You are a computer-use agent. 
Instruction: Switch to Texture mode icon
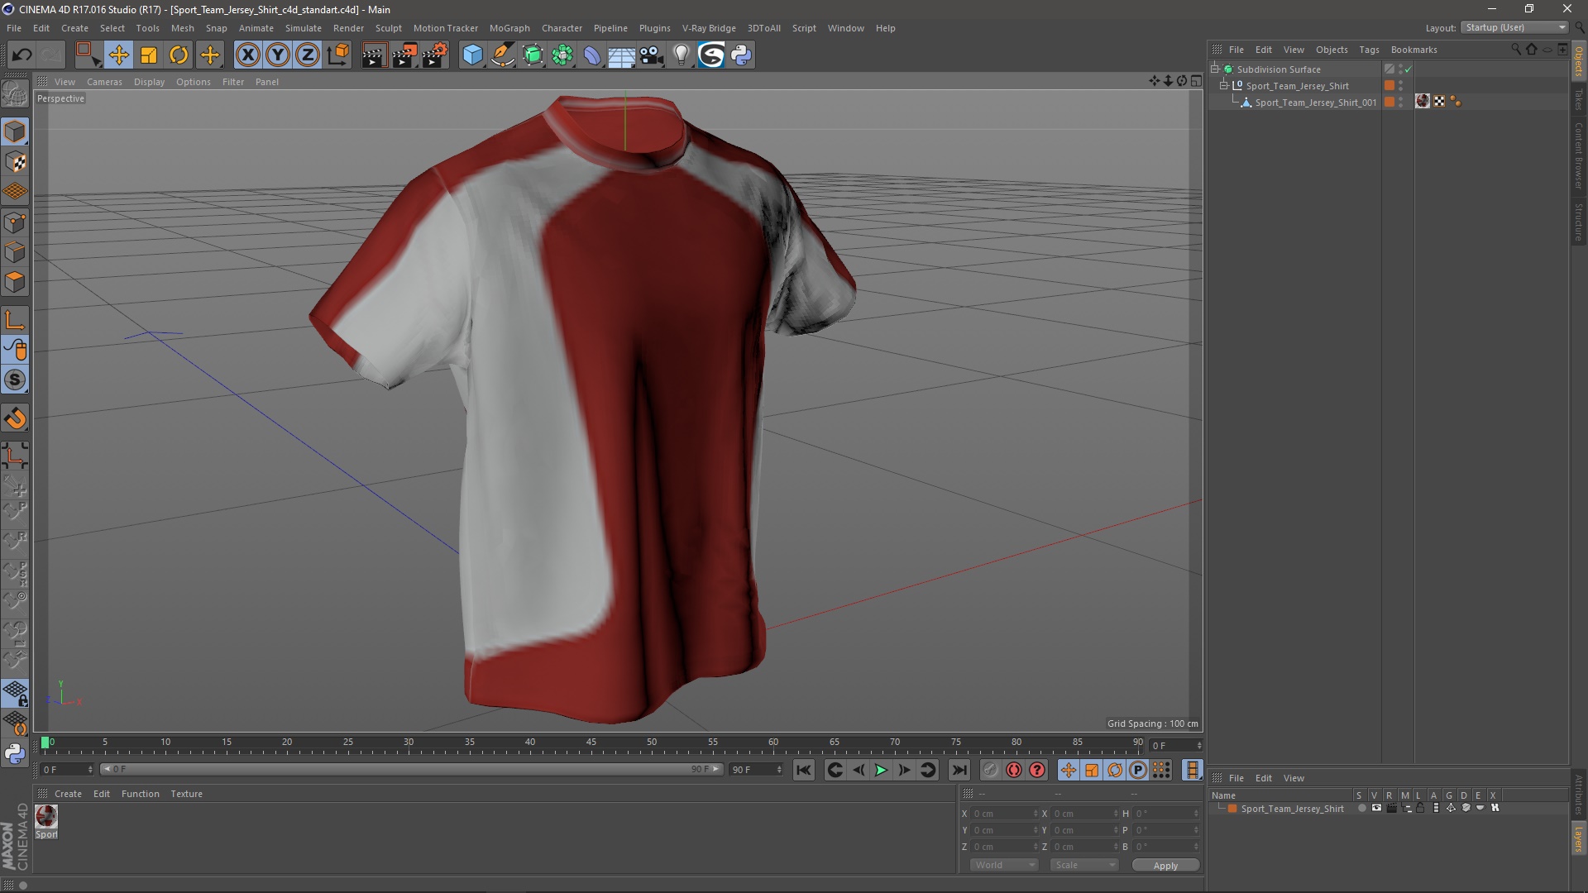[15, 162]
